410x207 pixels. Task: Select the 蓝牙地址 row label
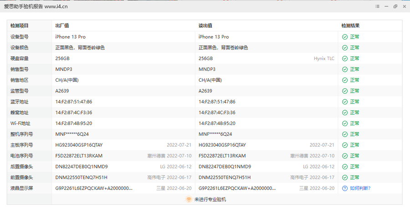[19, 102]
